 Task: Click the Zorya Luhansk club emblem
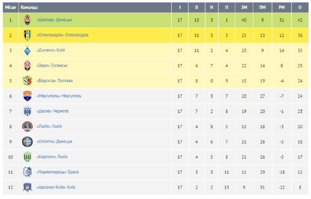[x=28, y=65]
